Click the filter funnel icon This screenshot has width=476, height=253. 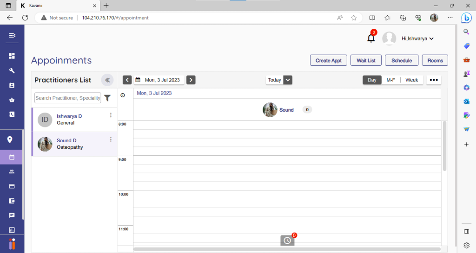pyautogui.click(x=107, y=98)
